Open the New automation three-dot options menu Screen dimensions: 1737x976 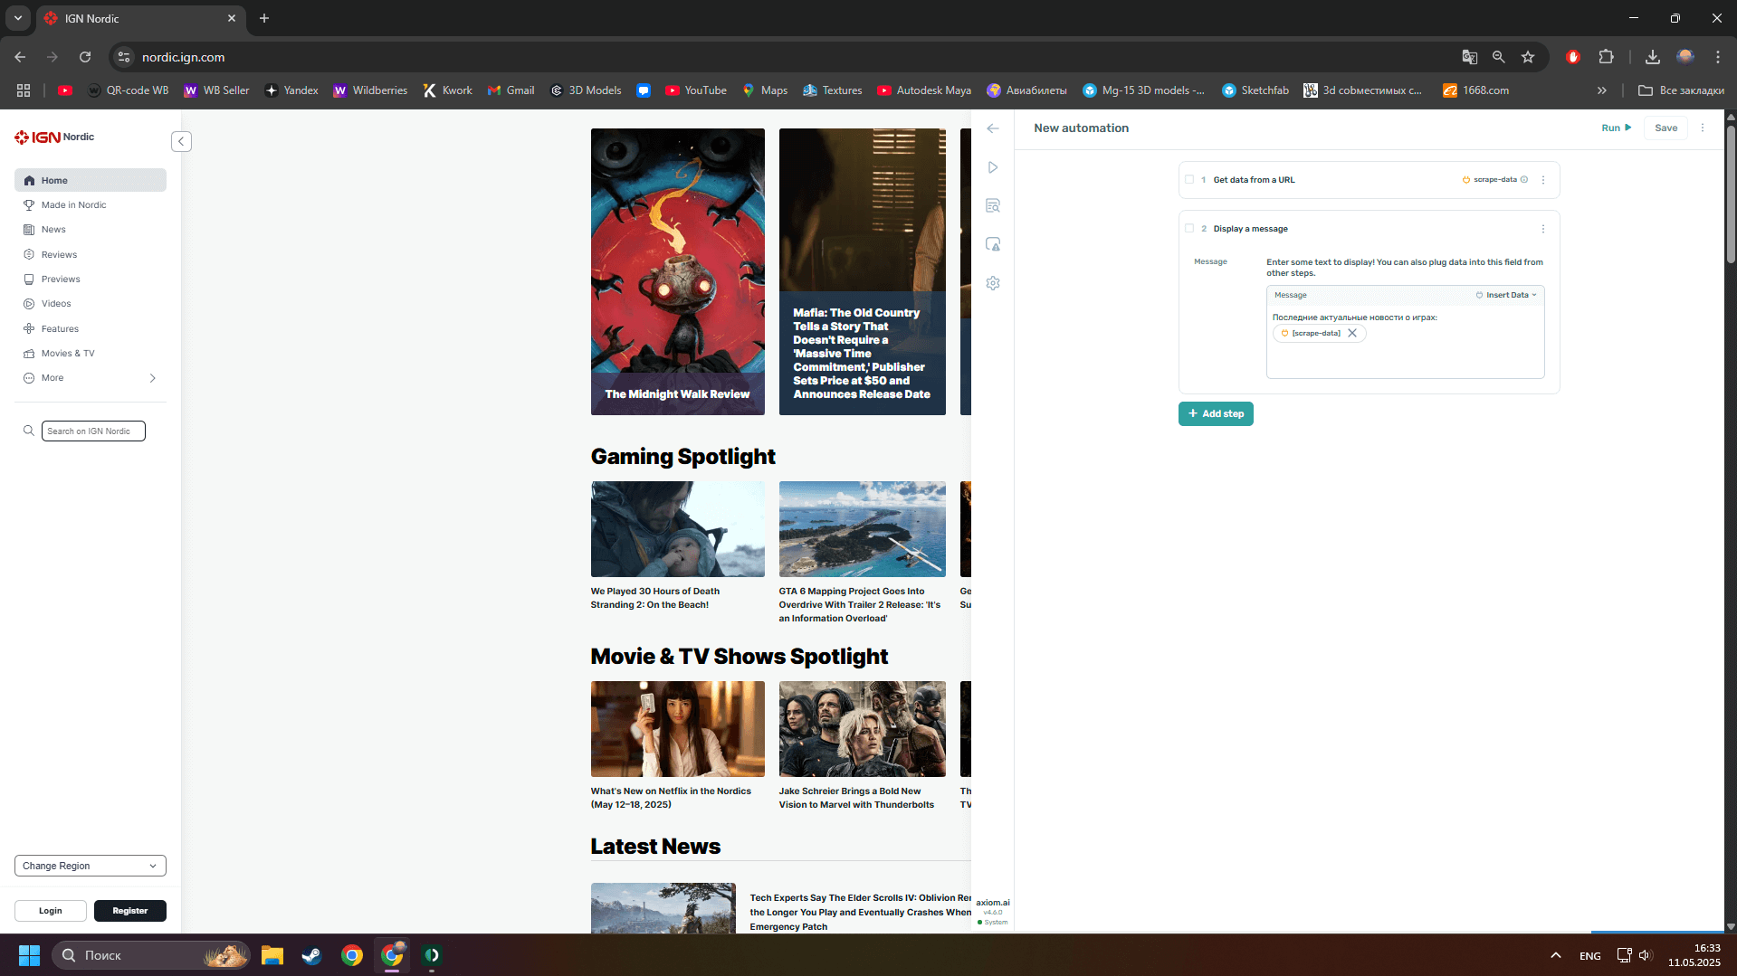[1703, 128]
